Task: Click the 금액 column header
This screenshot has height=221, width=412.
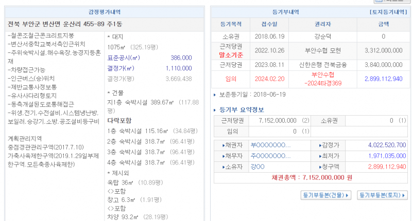Action: coord(383,24)
